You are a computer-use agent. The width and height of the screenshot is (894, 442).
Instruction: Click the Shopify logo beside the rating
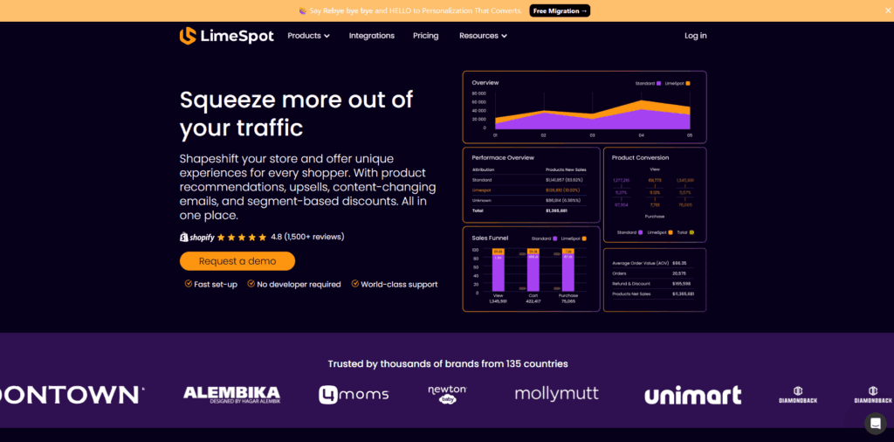click(x=197, y=237)
